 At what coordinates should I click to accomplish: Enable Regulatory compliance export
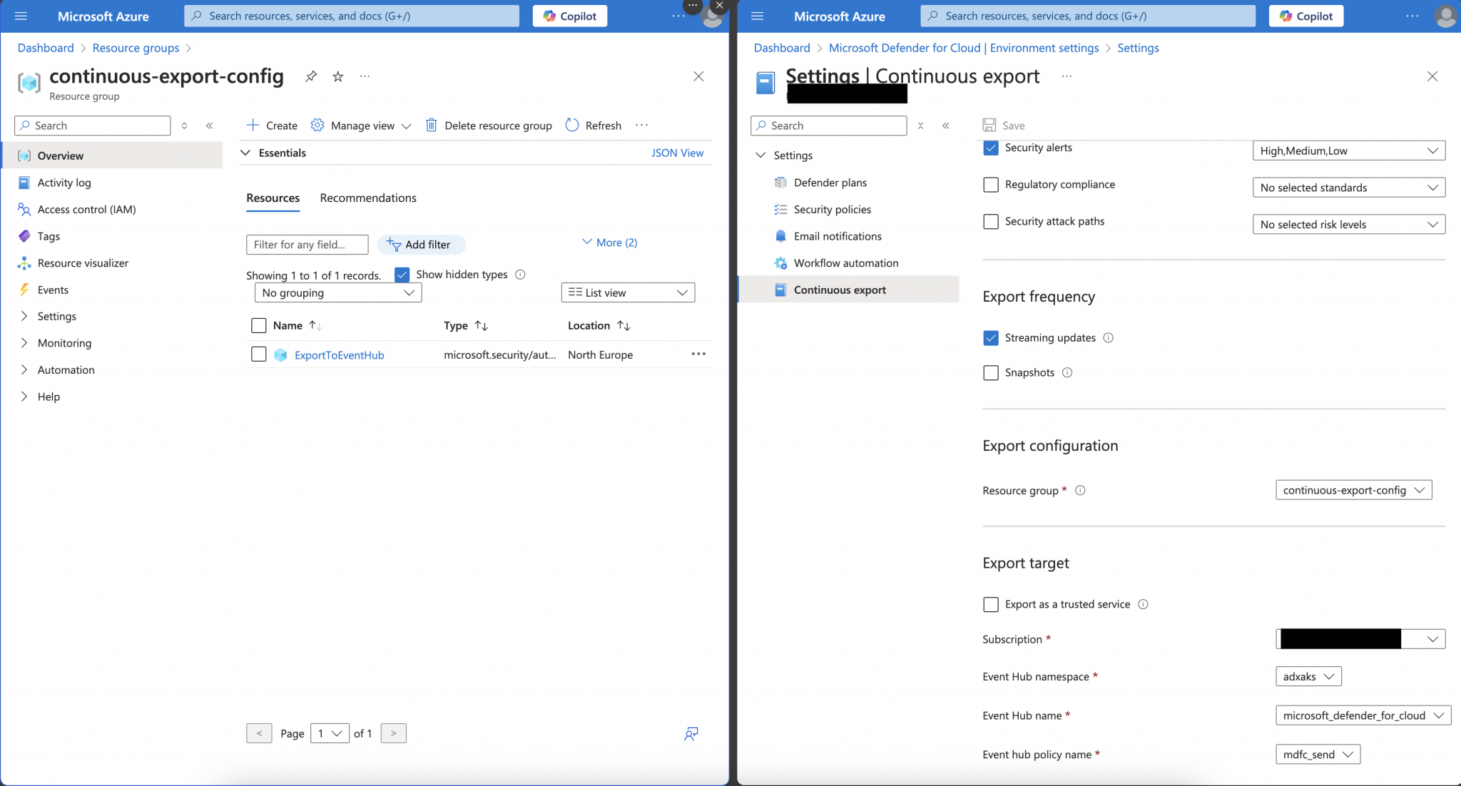click(x=991, y=184)
